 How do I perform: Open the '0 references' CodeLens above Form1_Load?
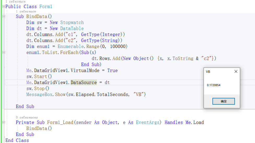click(x=27, y=117)
